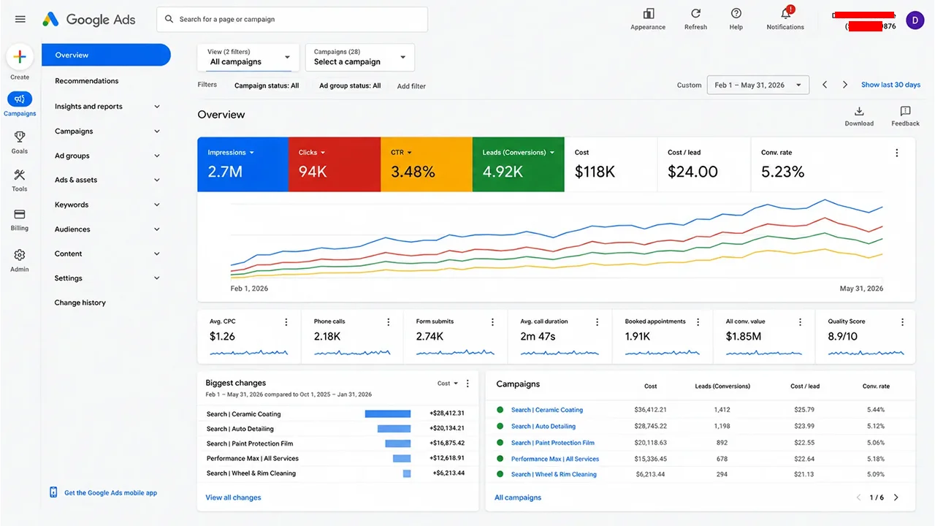Open the hamburger main menu

20,20
